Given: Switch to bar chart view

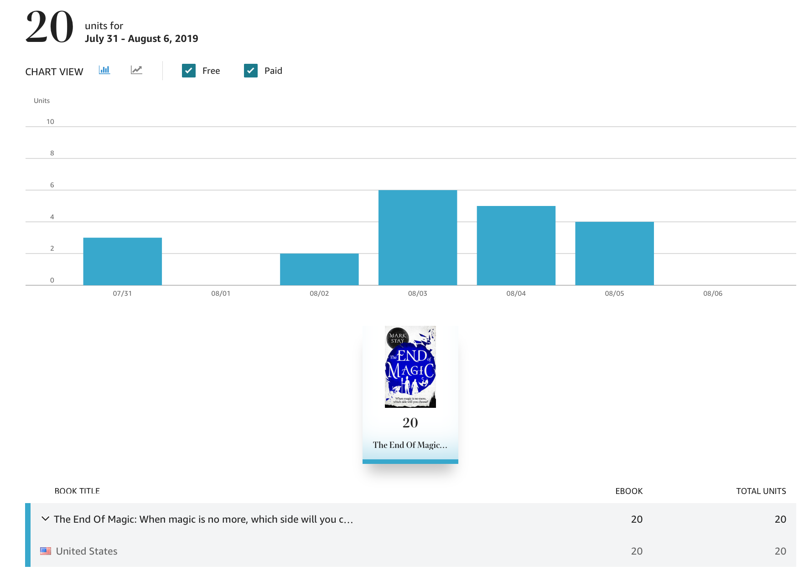Looking at the screenshot, I should coord(104,70).
